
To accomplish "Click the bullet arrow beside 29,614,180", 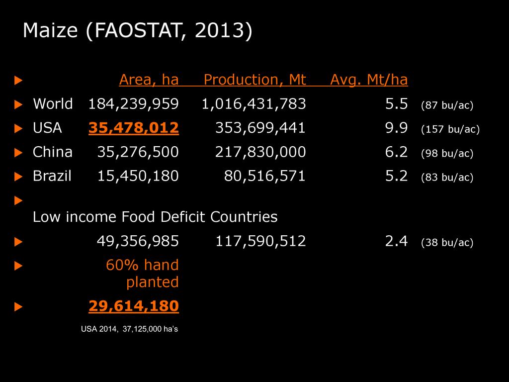I will pyautogui.click(x=18, y=307).
